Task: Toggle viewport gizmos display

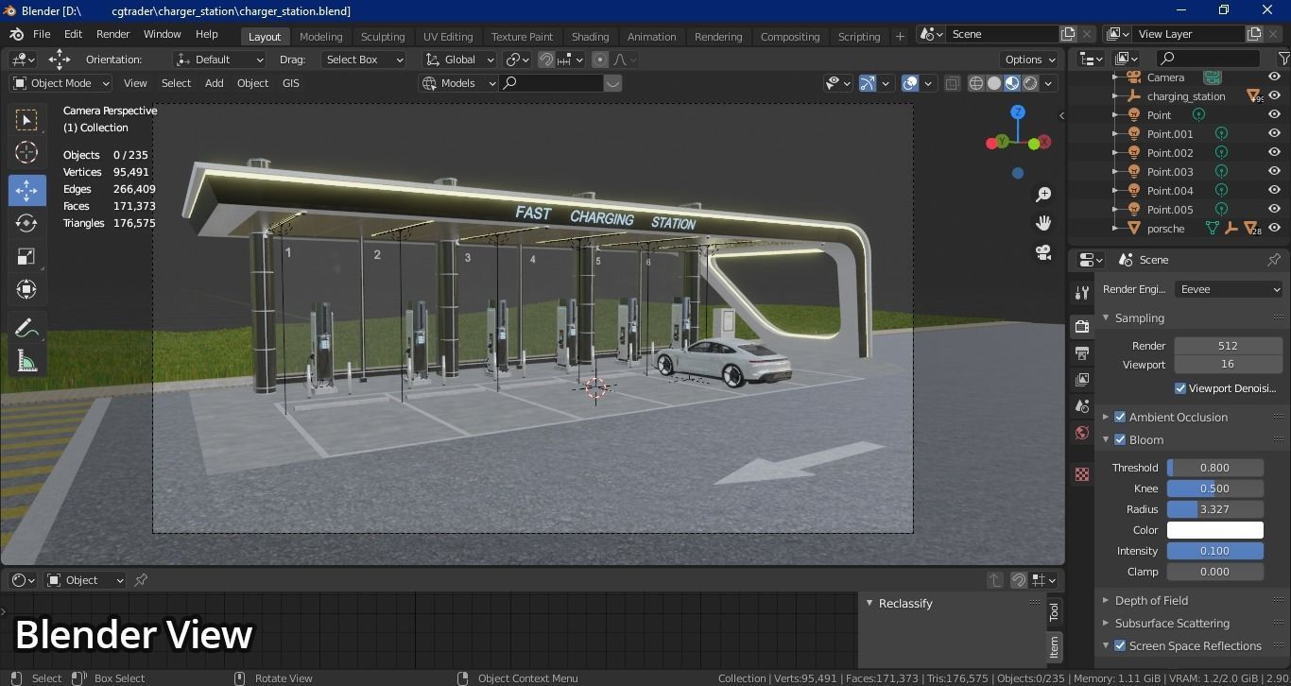Action: coord(868,83)
